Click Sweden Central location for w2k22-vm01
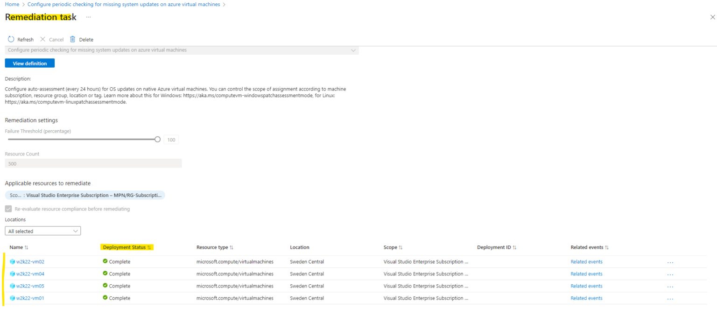 click(x=307, y=298)
